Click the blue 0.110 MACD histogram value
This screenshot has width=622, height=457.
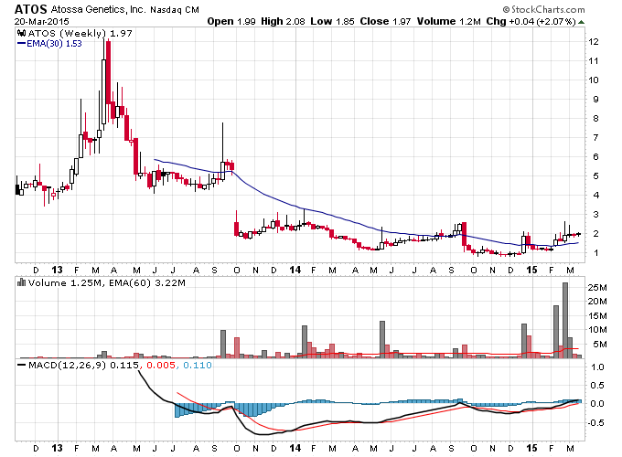(x=198, y=365)
